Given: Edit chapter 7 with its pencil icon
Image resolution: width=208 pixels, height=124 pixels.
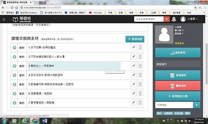Looking at the screenshot, I should 133,103.
